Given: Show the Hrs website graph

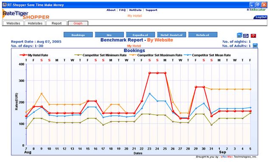Looking at the screenshot, I should (109, 35).
